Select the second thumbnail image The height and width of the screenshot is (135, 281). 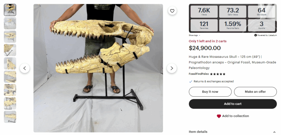coord(10,23)
